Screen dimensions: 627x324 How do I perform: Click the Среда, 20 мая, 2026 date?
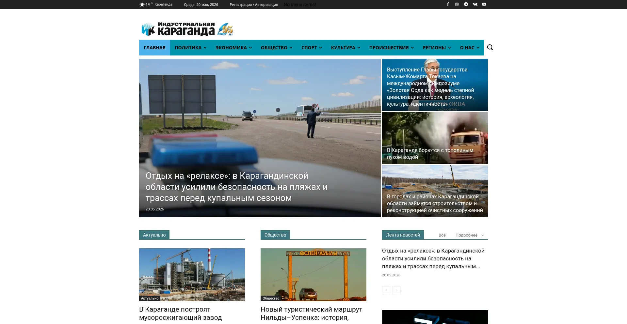click(x=201, y=5)
